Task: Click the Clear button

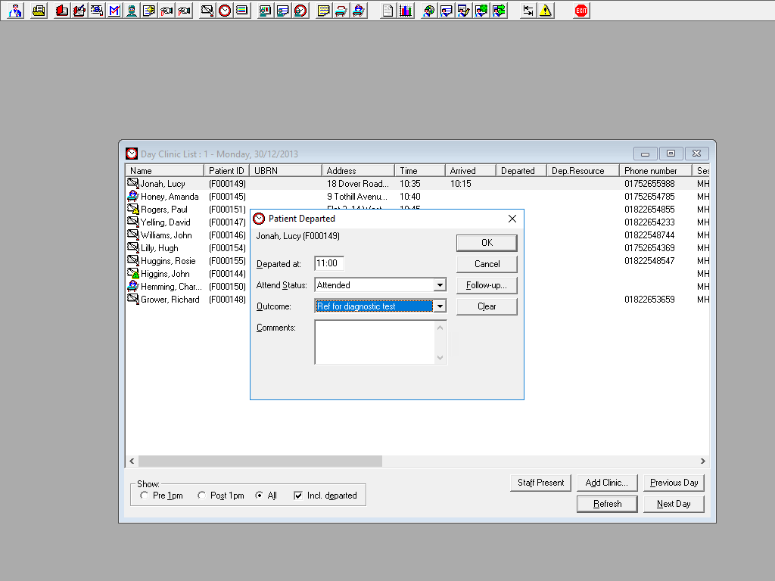Action: (487, 306)
